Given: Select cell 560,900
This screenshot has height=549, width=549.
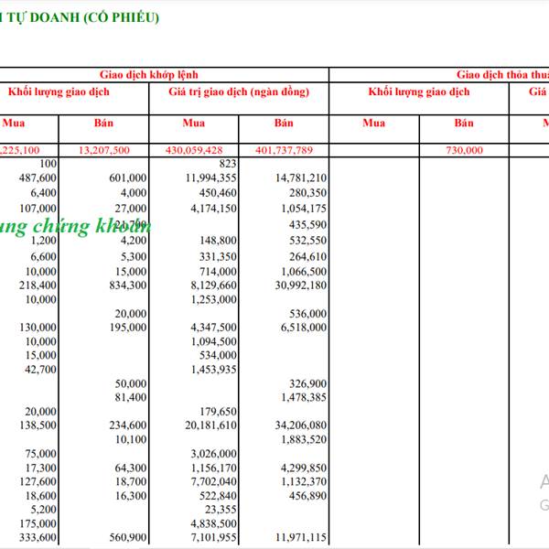Looking at the screenshot, I should (128, 537).
